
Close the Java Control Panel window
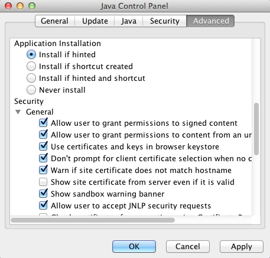(8, 6)
